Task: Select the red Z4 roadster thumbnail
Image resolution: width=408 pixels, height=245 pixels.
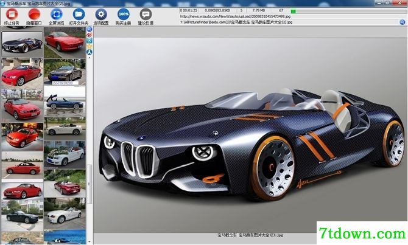Action: [22, 190]
